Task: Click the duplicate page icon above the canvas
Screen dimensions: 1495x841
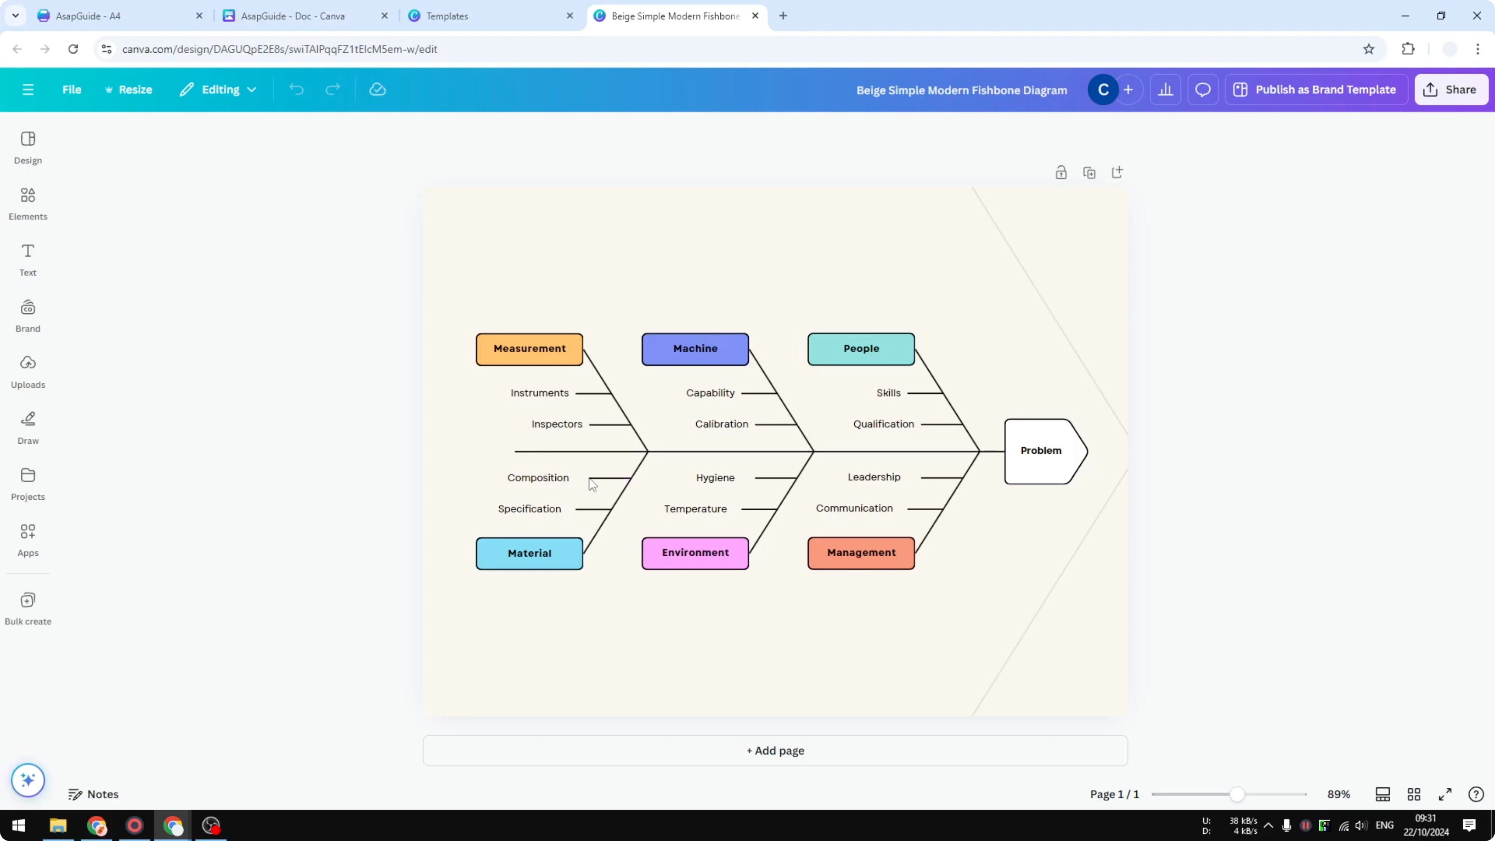Action: 1089,172
